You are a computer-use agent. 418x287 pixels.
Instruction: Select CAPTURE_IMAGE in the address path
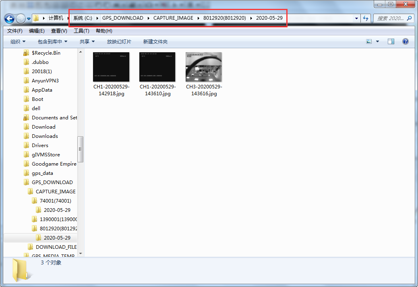[173, 18]
